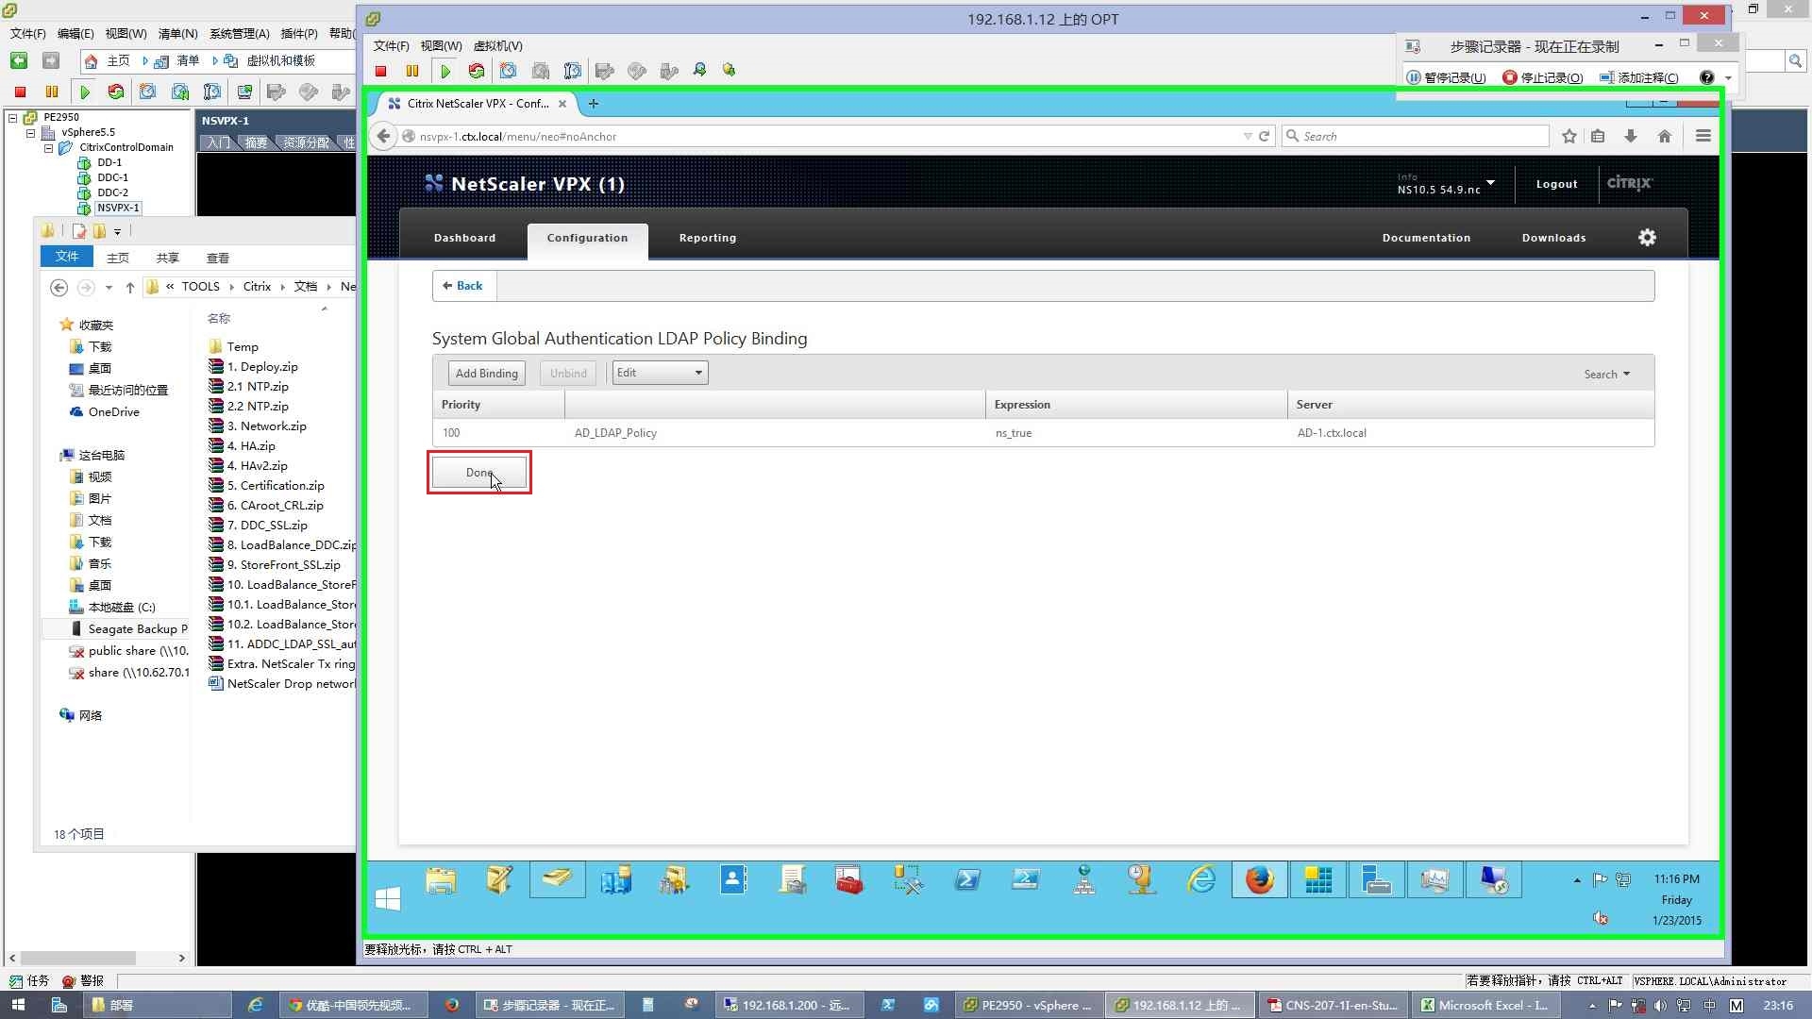Viewport: 1812px width, 1019px height.
Task: Click the red power off icon in console toolbar
Action: click(381, 71)
